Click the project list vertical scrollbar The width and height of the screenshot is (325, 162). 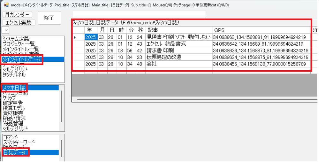pos(62,107)
